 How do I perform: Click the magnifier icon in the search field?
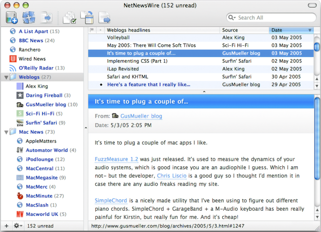point(232,17)
